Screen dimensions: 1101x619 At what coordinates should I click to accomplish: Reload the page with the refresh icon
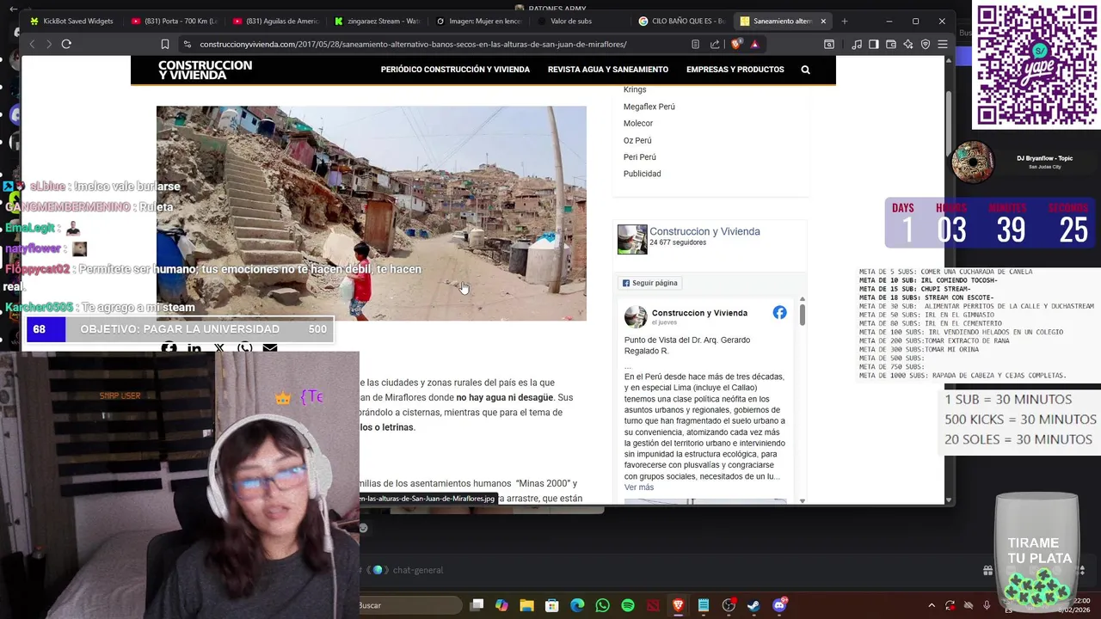pos(66,44)
